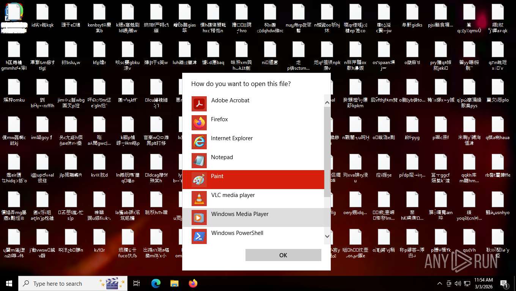Image resolution: width=516 pixels, height=291 pixels.
Task: Click the search highlights clapperboard icon
Action: (x=112, y=283)
